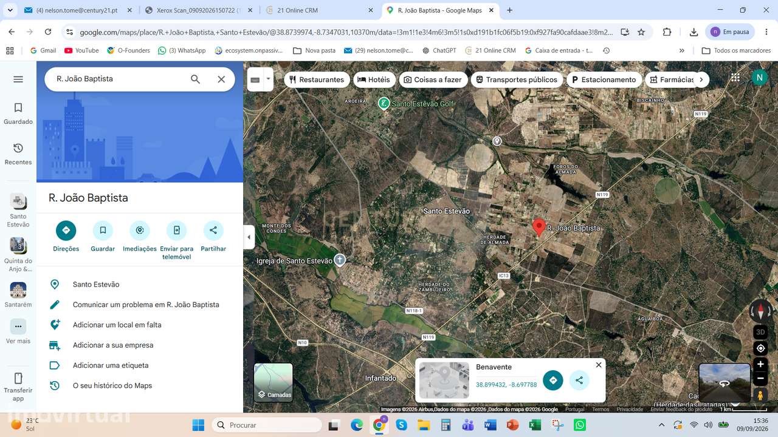Select recent place Santo Estevão thumbnail
This screenshot has height=437, width=778.
tap(18, 202)
